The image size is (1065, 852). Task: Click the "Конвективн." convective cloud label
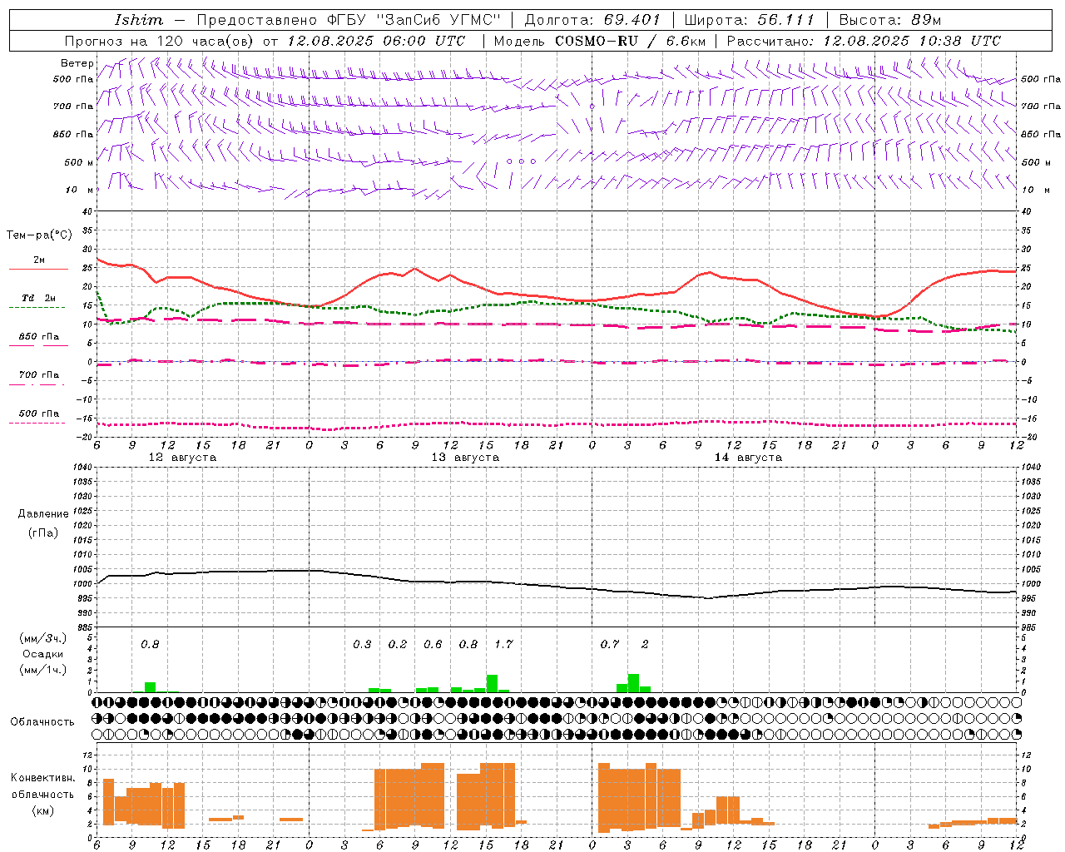click(42, 778)
